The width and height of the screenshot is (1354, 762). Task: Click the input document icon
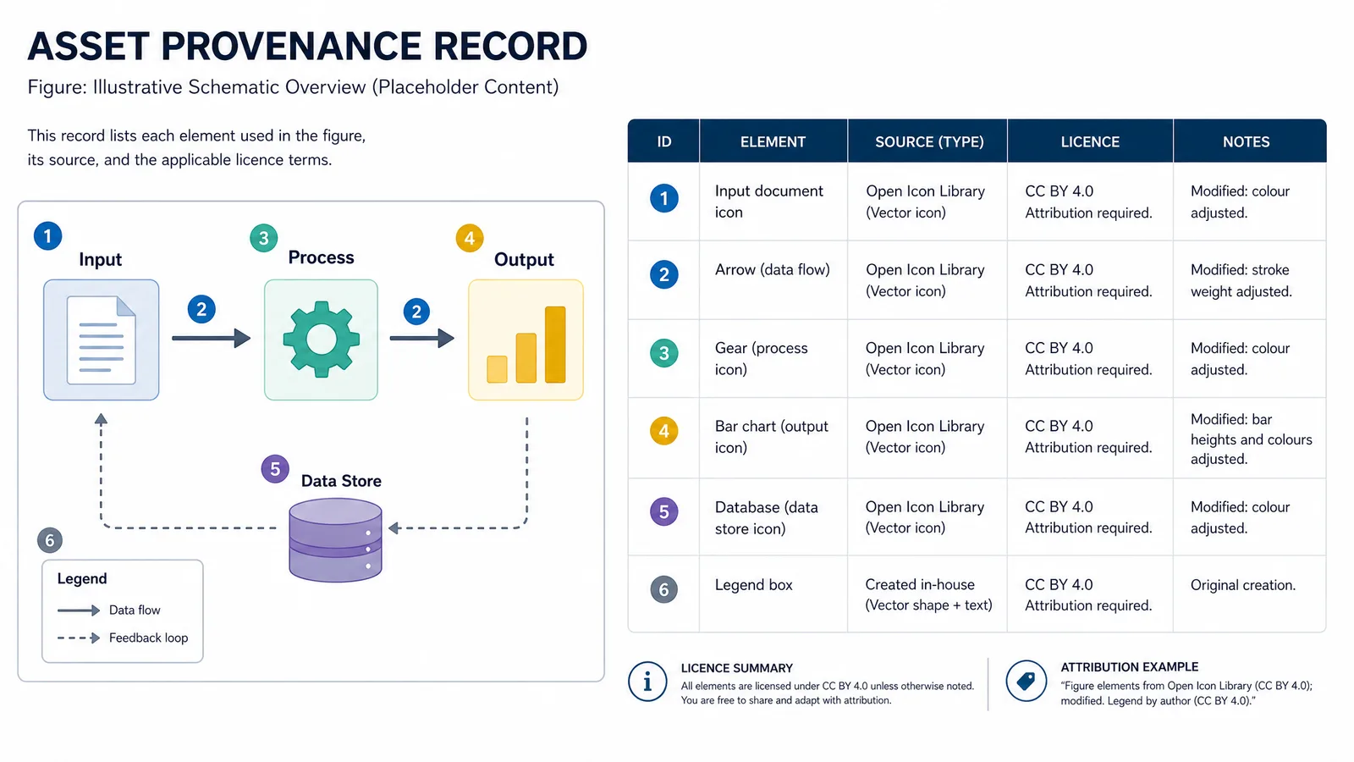[102, 340]
